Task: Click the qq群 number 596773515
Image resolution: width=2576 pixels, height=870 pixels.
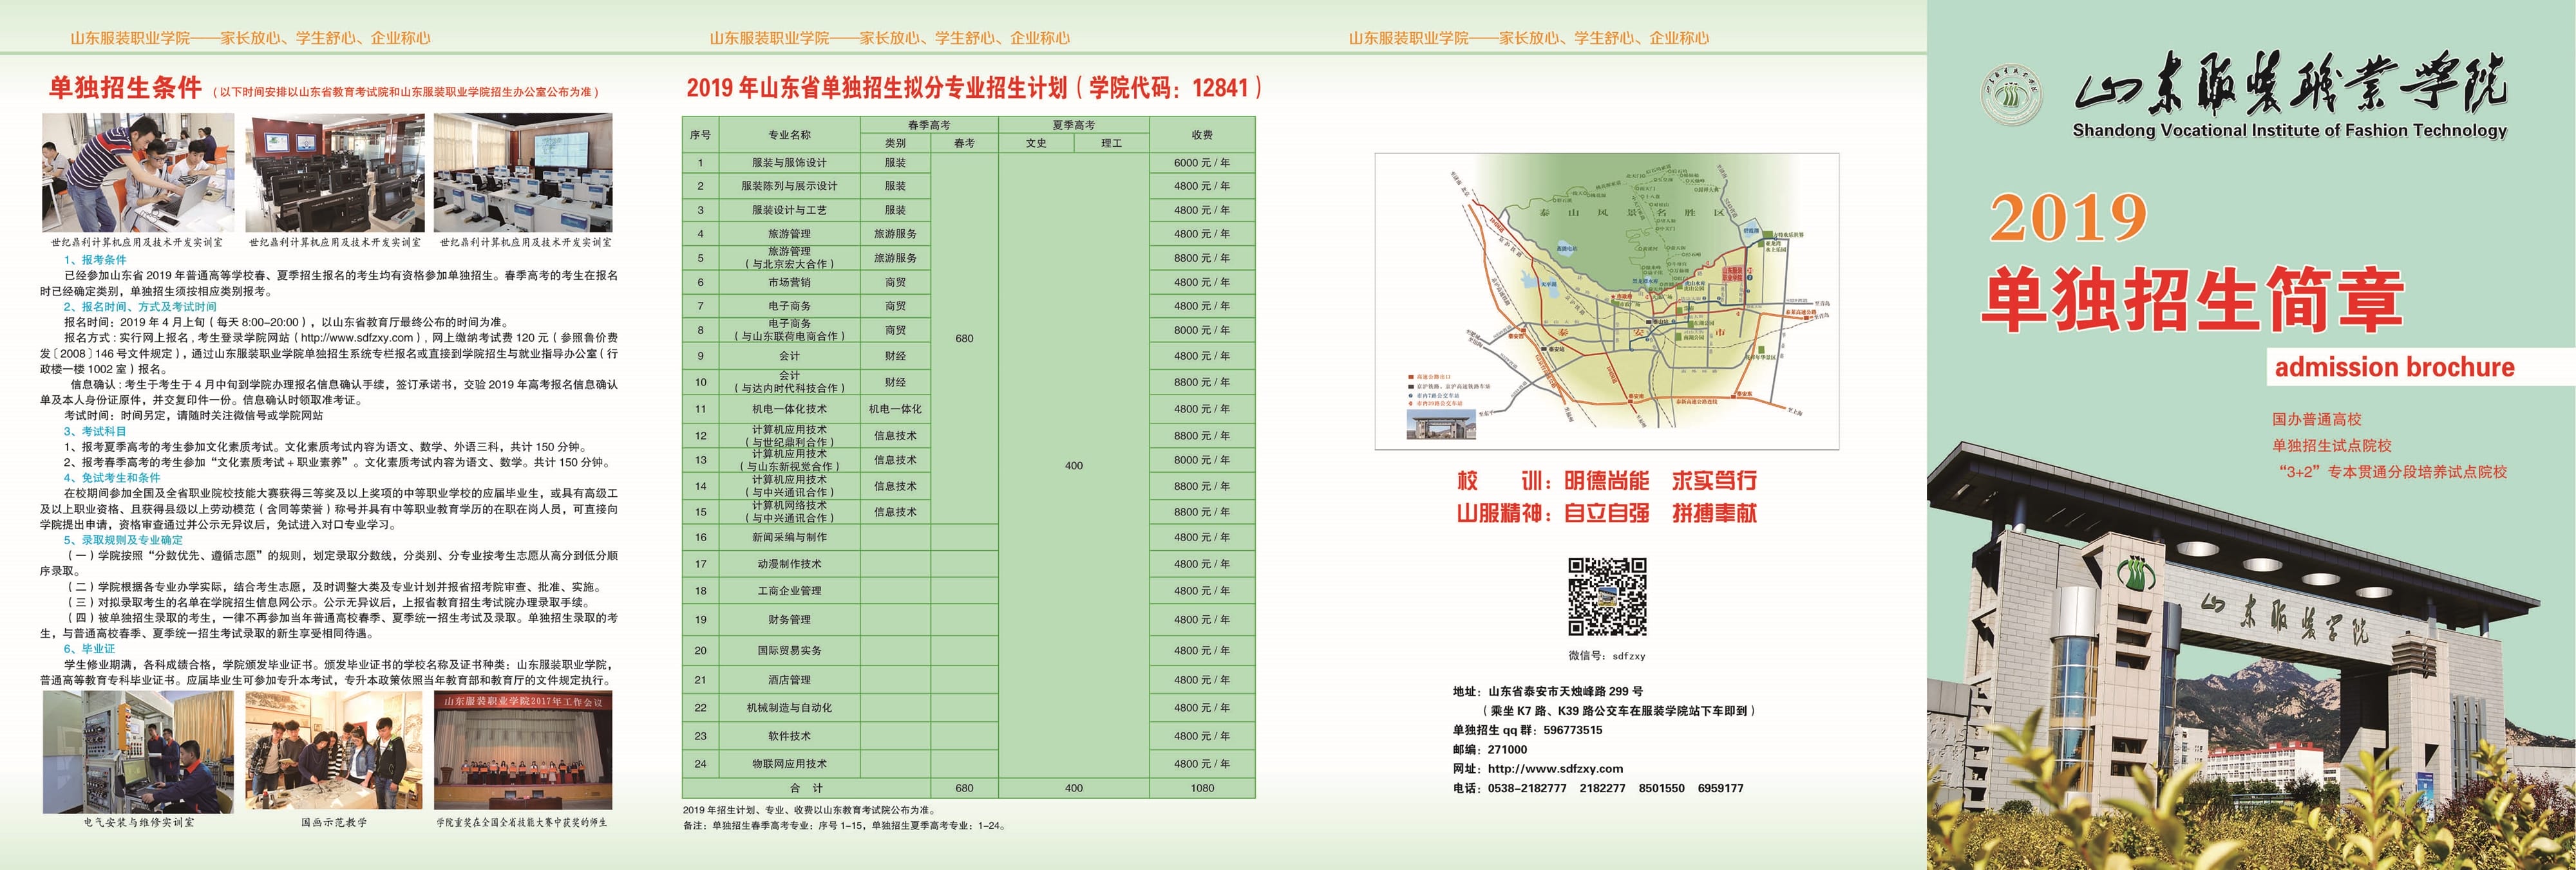Action: pos(1572,730)
